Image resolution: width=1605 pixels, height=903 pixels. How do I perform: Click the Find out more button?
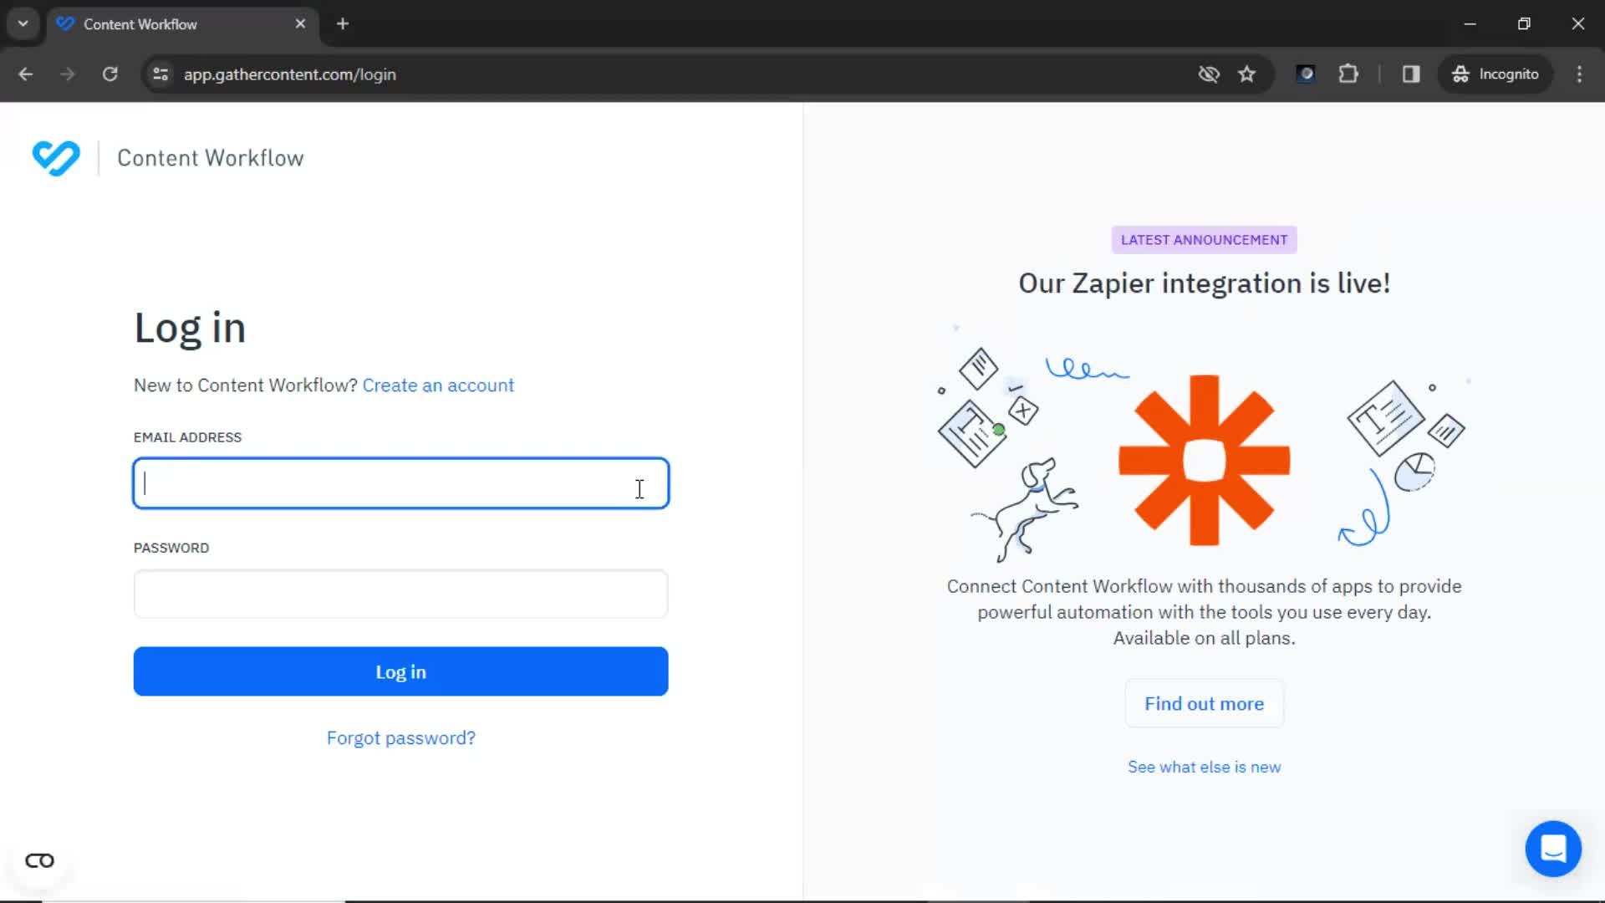(x=1204, y=704)
